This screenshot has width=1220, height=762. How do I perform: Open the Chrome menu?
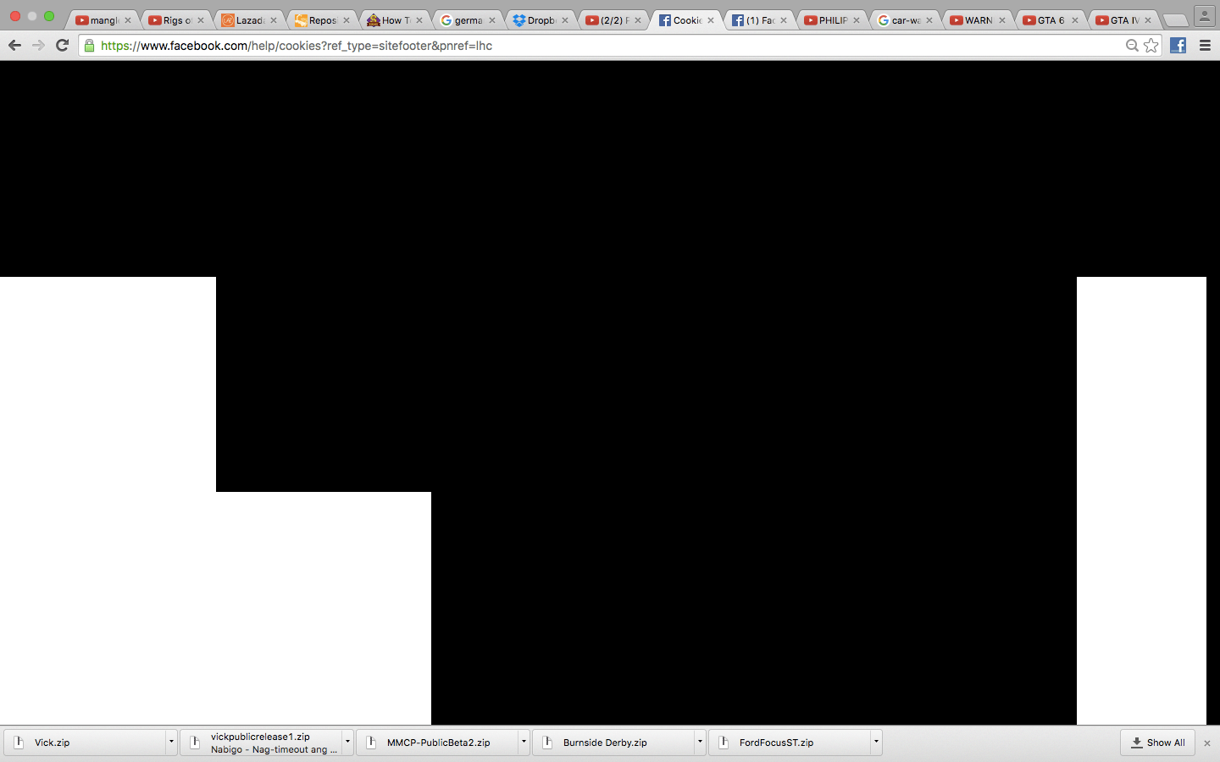tap(1205, 46)
